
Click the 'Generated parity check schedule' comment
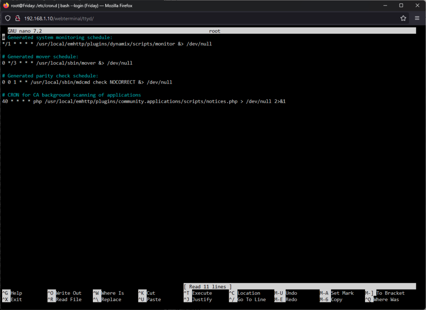tap(50, 76)
